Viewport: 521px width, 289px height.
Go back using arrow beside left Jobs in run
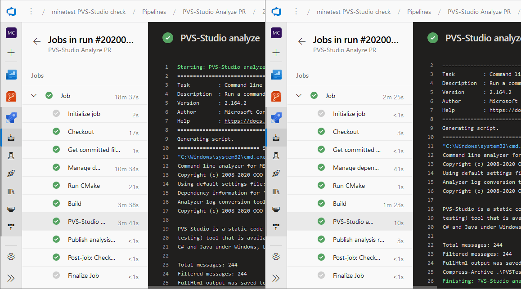tap(36, 41)
